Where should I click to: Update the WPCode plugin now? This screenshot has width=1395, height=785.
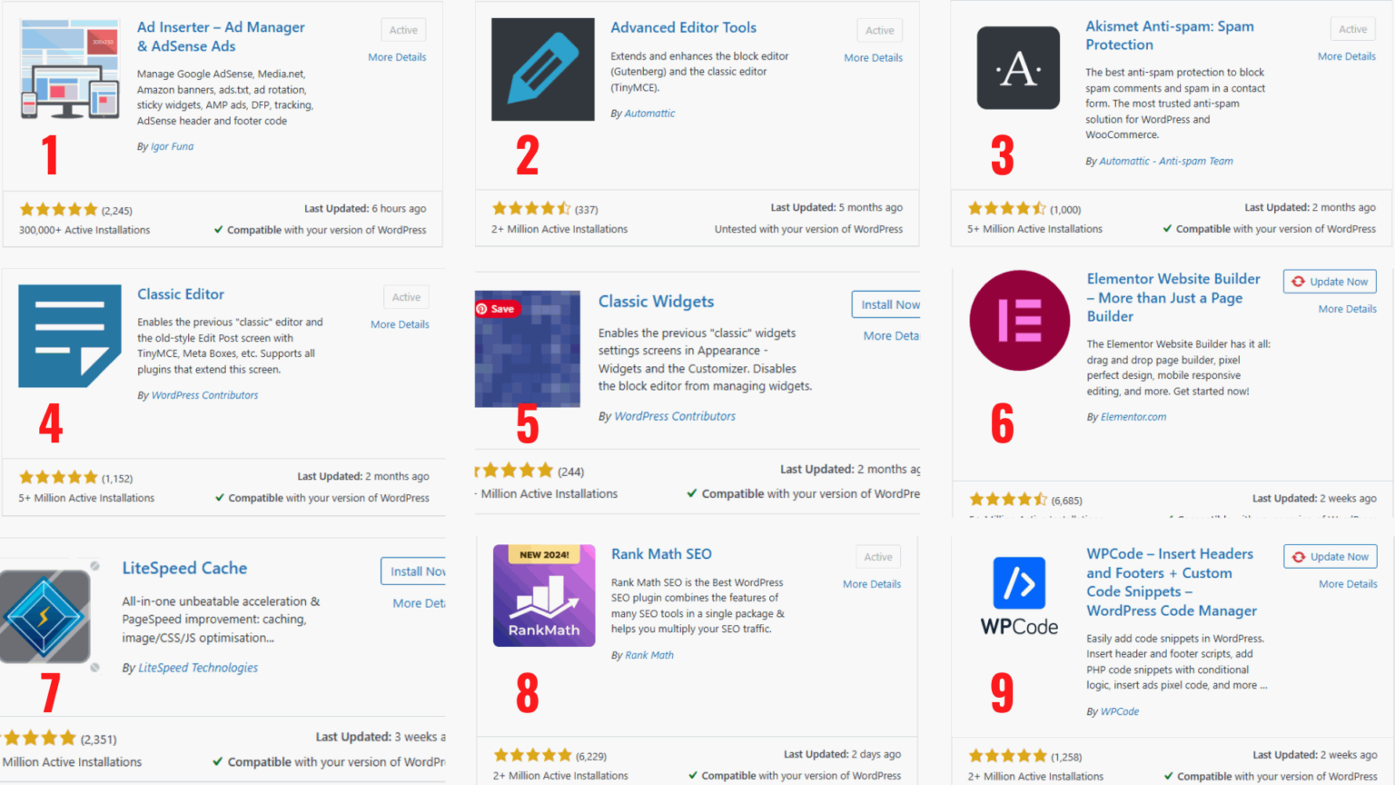pos(1330,556)
